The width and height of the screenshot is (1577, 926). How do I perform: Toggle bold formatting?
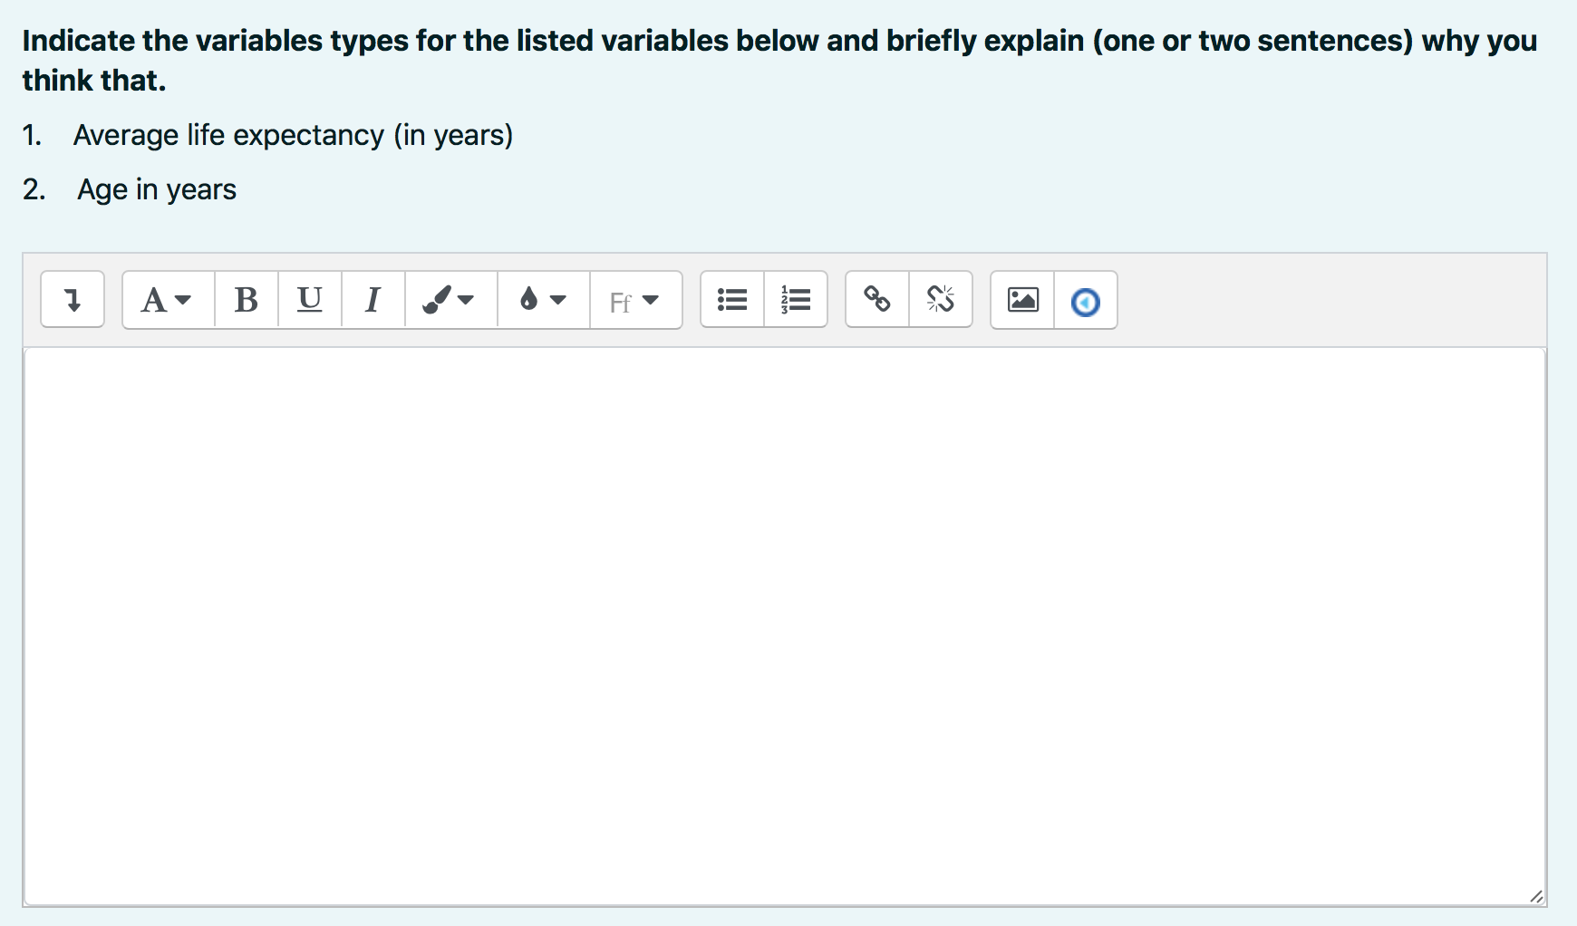pos(247,300)
